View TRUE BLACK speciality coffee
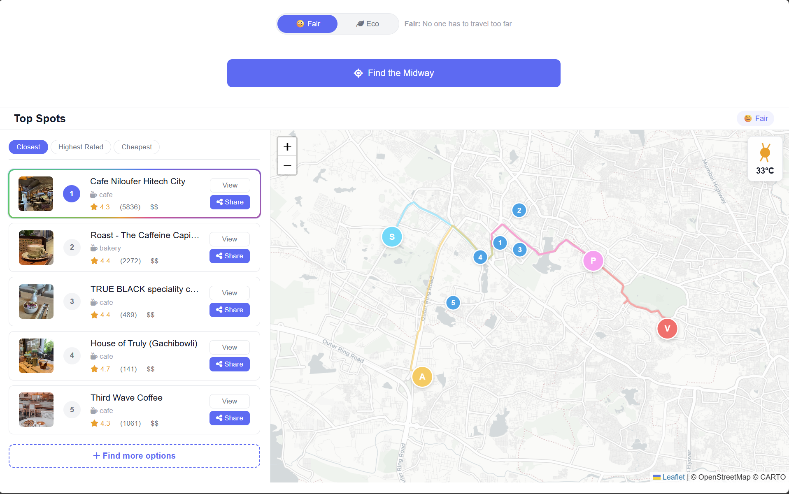This screenshot has width=789, height=494. (230, 293)
